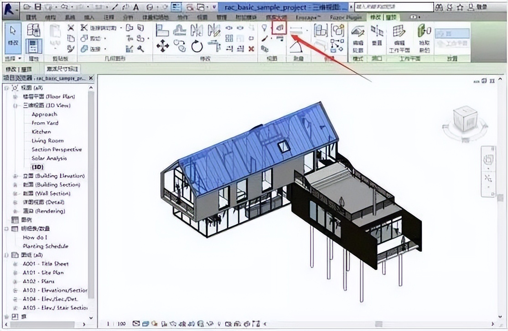
Task: Open the Planting Schedule
Action: point(46,246)
